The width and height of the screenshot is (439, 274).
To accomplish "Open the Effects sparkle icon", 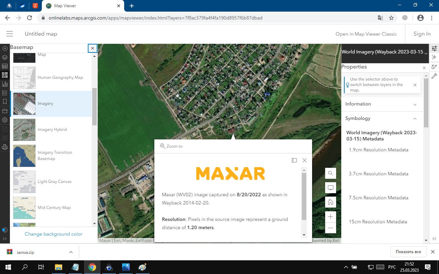I will tap(434, 57).
